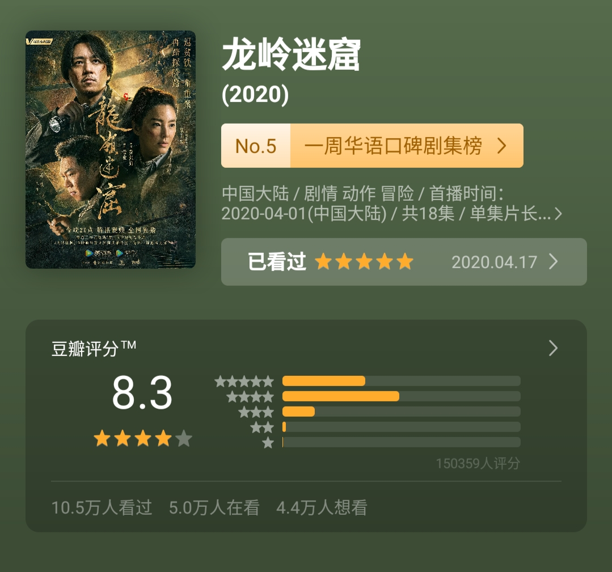The width and height of the screenshot is (612, 572).
Task: Open the 龙岭迷窟 poster
Action: tap(110, 150)
